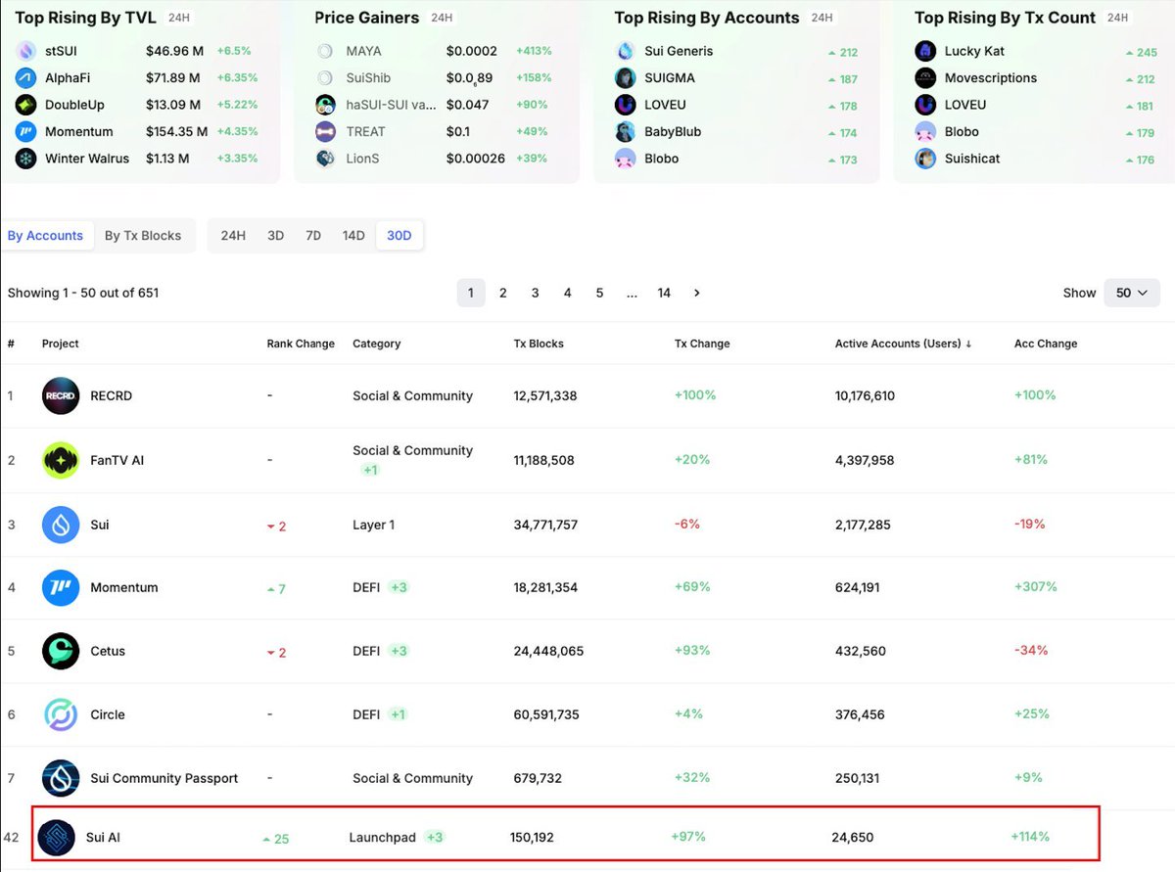Image resolution: width=1175 pixels, height=872 pixels.
Task: Click the Tx Blocks column header
Action: pyautogui.click(x=539, y=344)
